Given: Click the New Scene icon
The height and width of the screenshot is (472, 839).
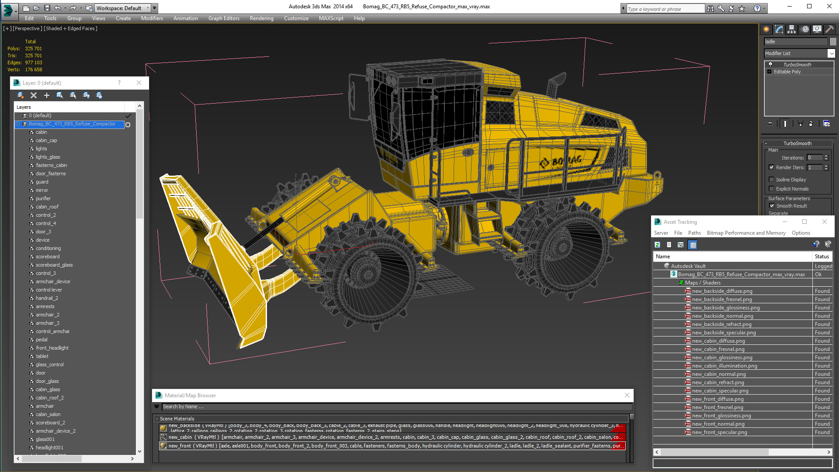Looking at the screenshot, I should coord(26,8).
